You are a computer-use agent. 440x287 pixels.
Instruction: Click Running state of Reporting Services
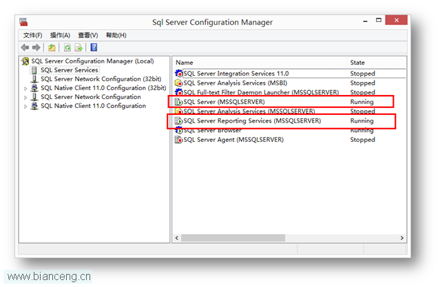point(362,121)
